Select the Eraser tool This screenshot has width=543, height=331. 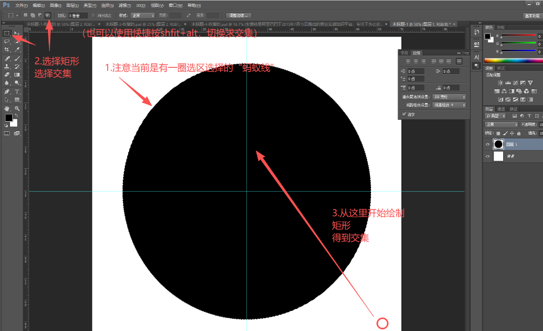click(7, 75)
